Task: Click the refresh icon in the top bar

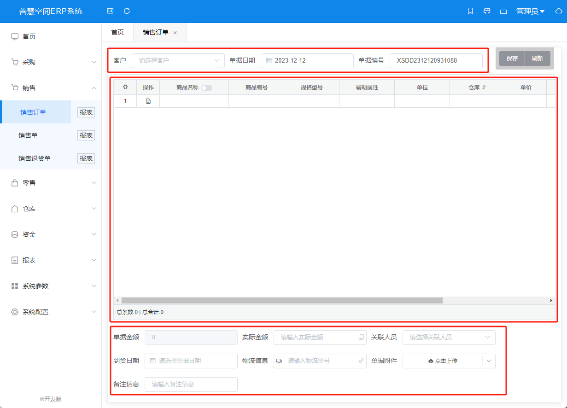Action: [127, 11]
